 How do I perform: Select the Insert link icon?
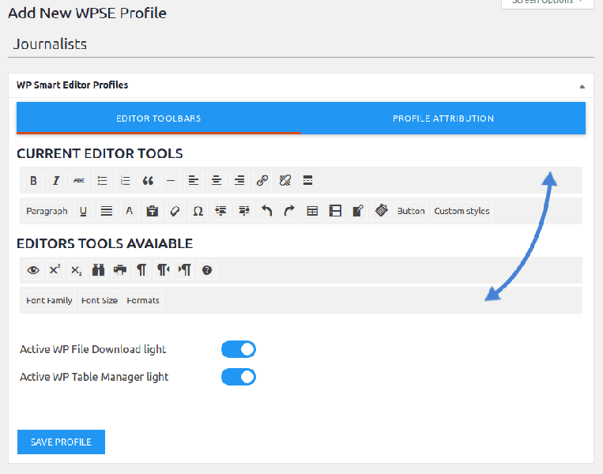click(x=262, y=181)
